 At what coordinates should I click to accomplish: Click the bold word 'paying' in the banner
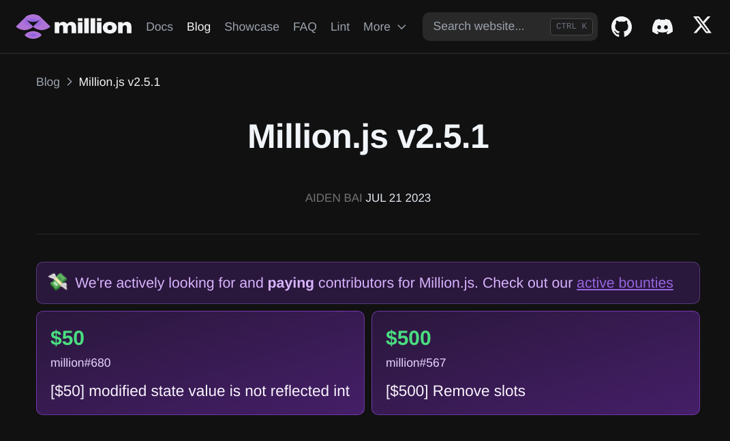tap(290, 283)
